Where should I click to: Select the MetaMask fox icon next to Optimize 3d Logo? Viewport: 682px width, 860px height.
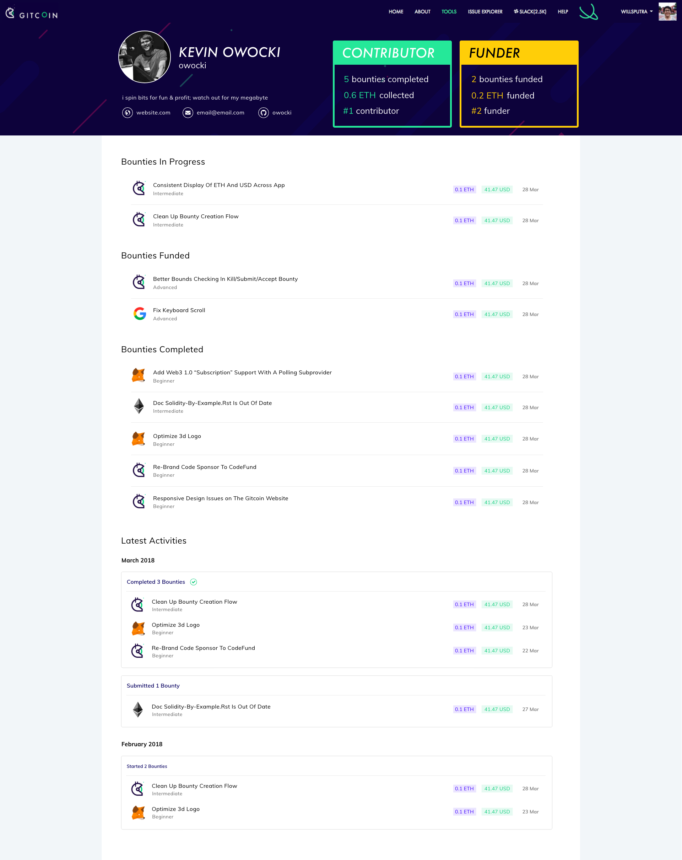pos(138,439)
